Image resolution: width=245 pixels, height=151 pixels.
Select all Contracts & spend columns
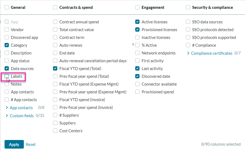[55, 8]
